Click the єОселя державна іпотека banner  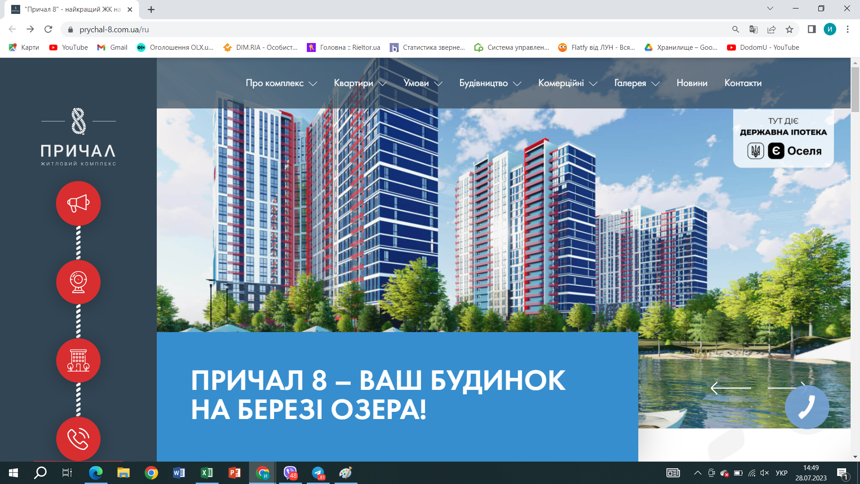[x=783, y=138]
